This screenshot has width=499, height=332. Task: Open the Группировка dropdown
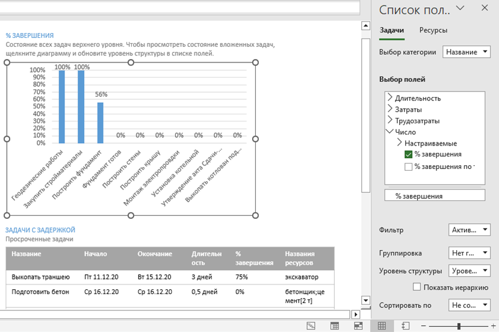click(469, 253)
